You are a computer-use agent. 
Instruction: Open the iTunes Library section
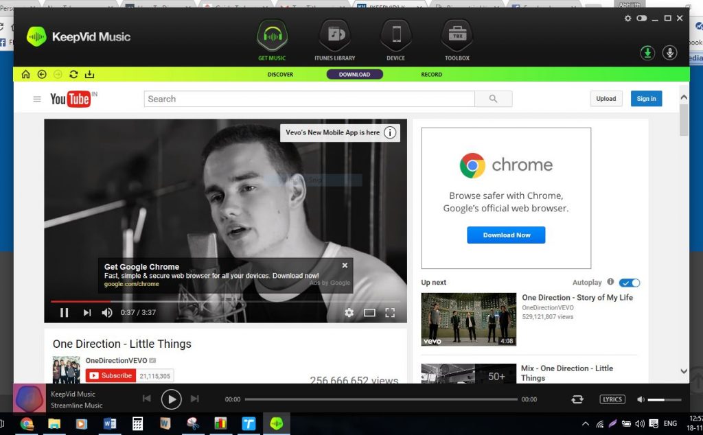click(334, 40)
